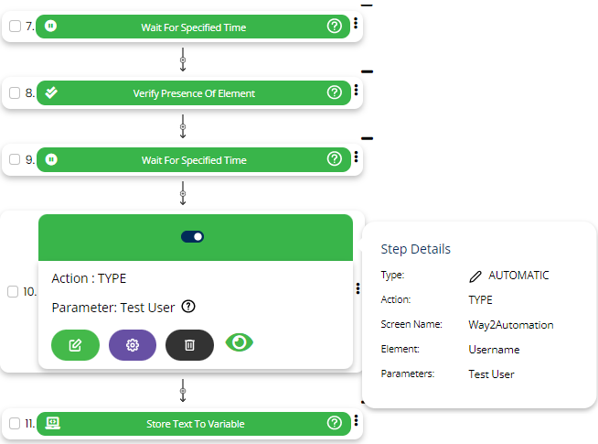Collapse step 8 using the minus icon
This screenshot has width=598, height=444.
(x=367, y=71)
